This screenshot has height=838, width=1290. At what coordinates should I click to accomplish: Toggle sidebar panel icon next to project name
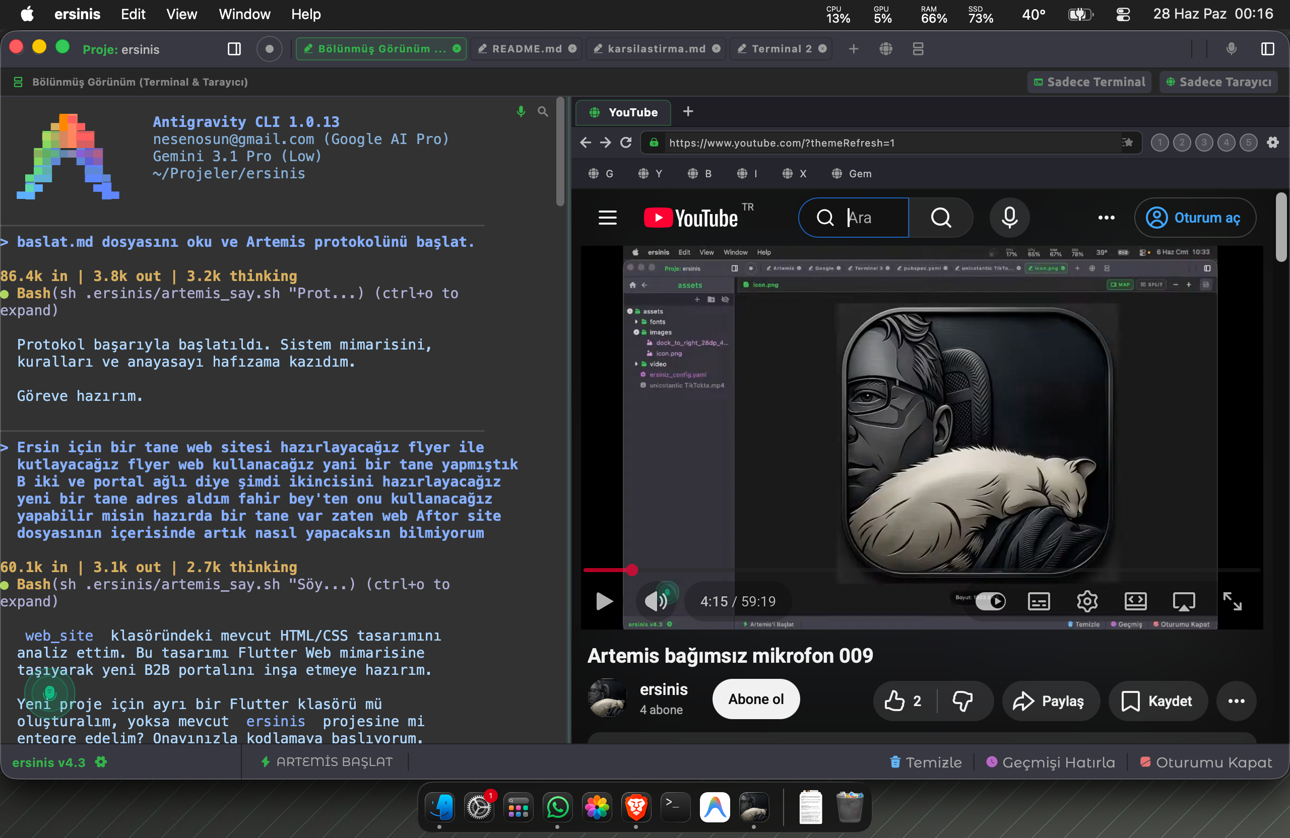pos(234,49)
